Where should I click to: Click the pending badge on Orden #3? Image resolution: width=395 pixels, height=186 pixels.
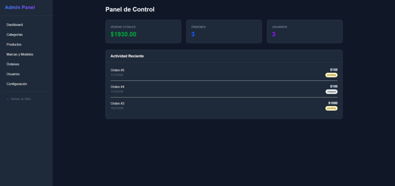tap(331, 108)
